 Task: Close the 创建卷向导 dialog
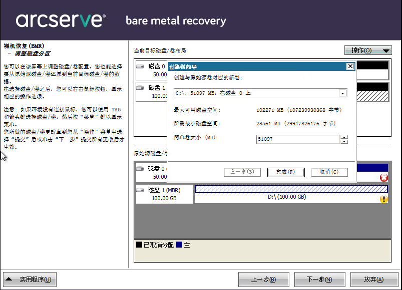pyautogui.click(x=350, y=66)
